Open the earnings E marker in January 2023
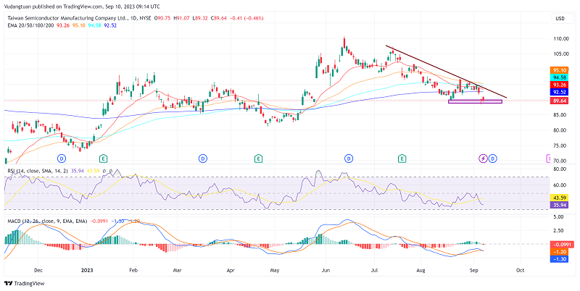The height and width of the screenshot is (291, 580). (x=104, y=158)
